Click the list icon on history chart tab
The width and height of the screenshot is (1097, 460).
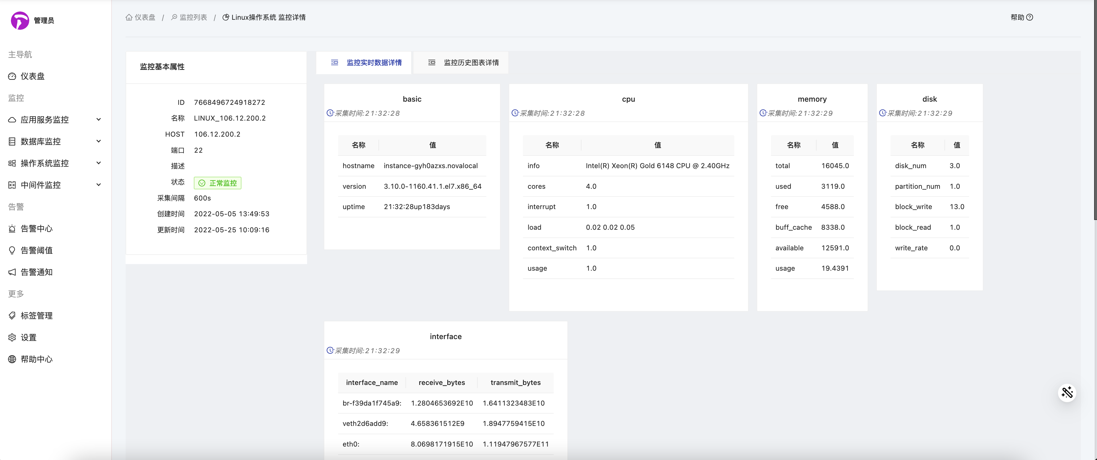click(x=432, y=62)
